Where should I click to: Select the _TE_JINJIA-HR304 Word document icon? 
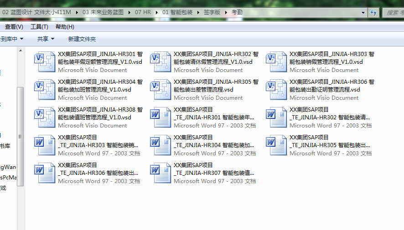coord(161,145)
